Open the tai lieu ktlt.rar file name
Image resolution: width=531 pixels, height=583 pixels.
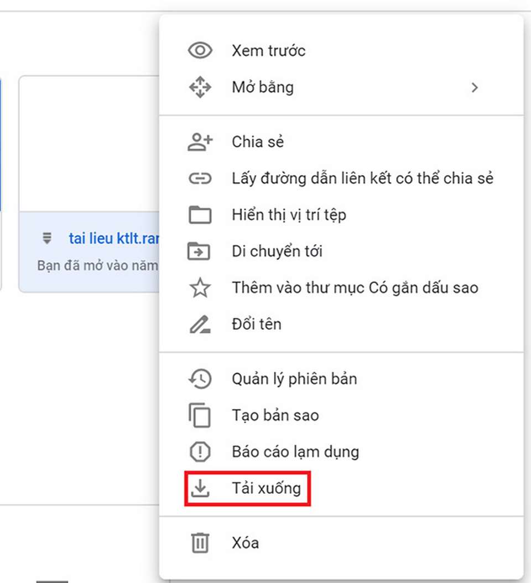[x=113, y=239]
